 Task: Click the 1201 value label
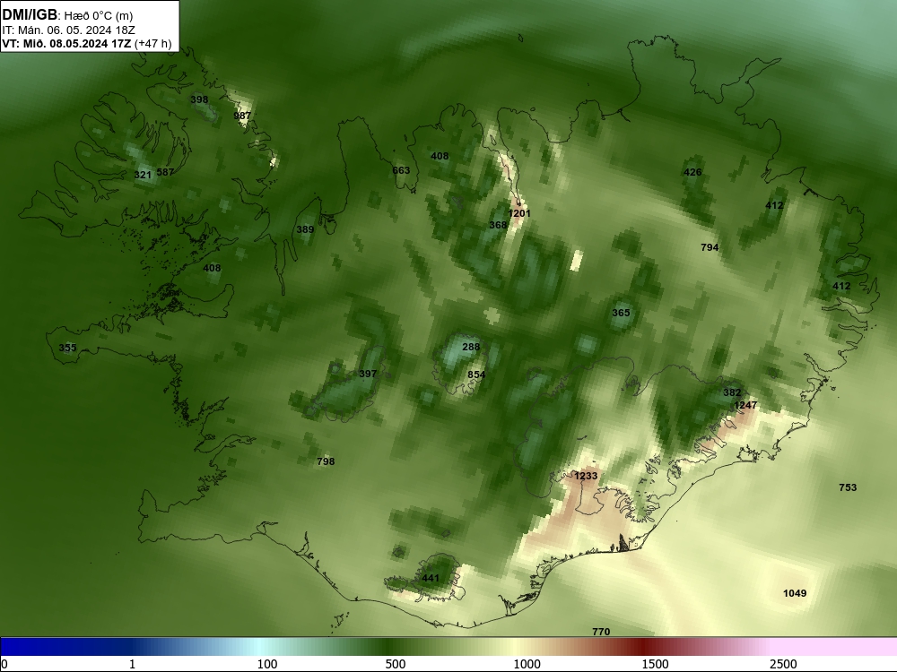519,213
